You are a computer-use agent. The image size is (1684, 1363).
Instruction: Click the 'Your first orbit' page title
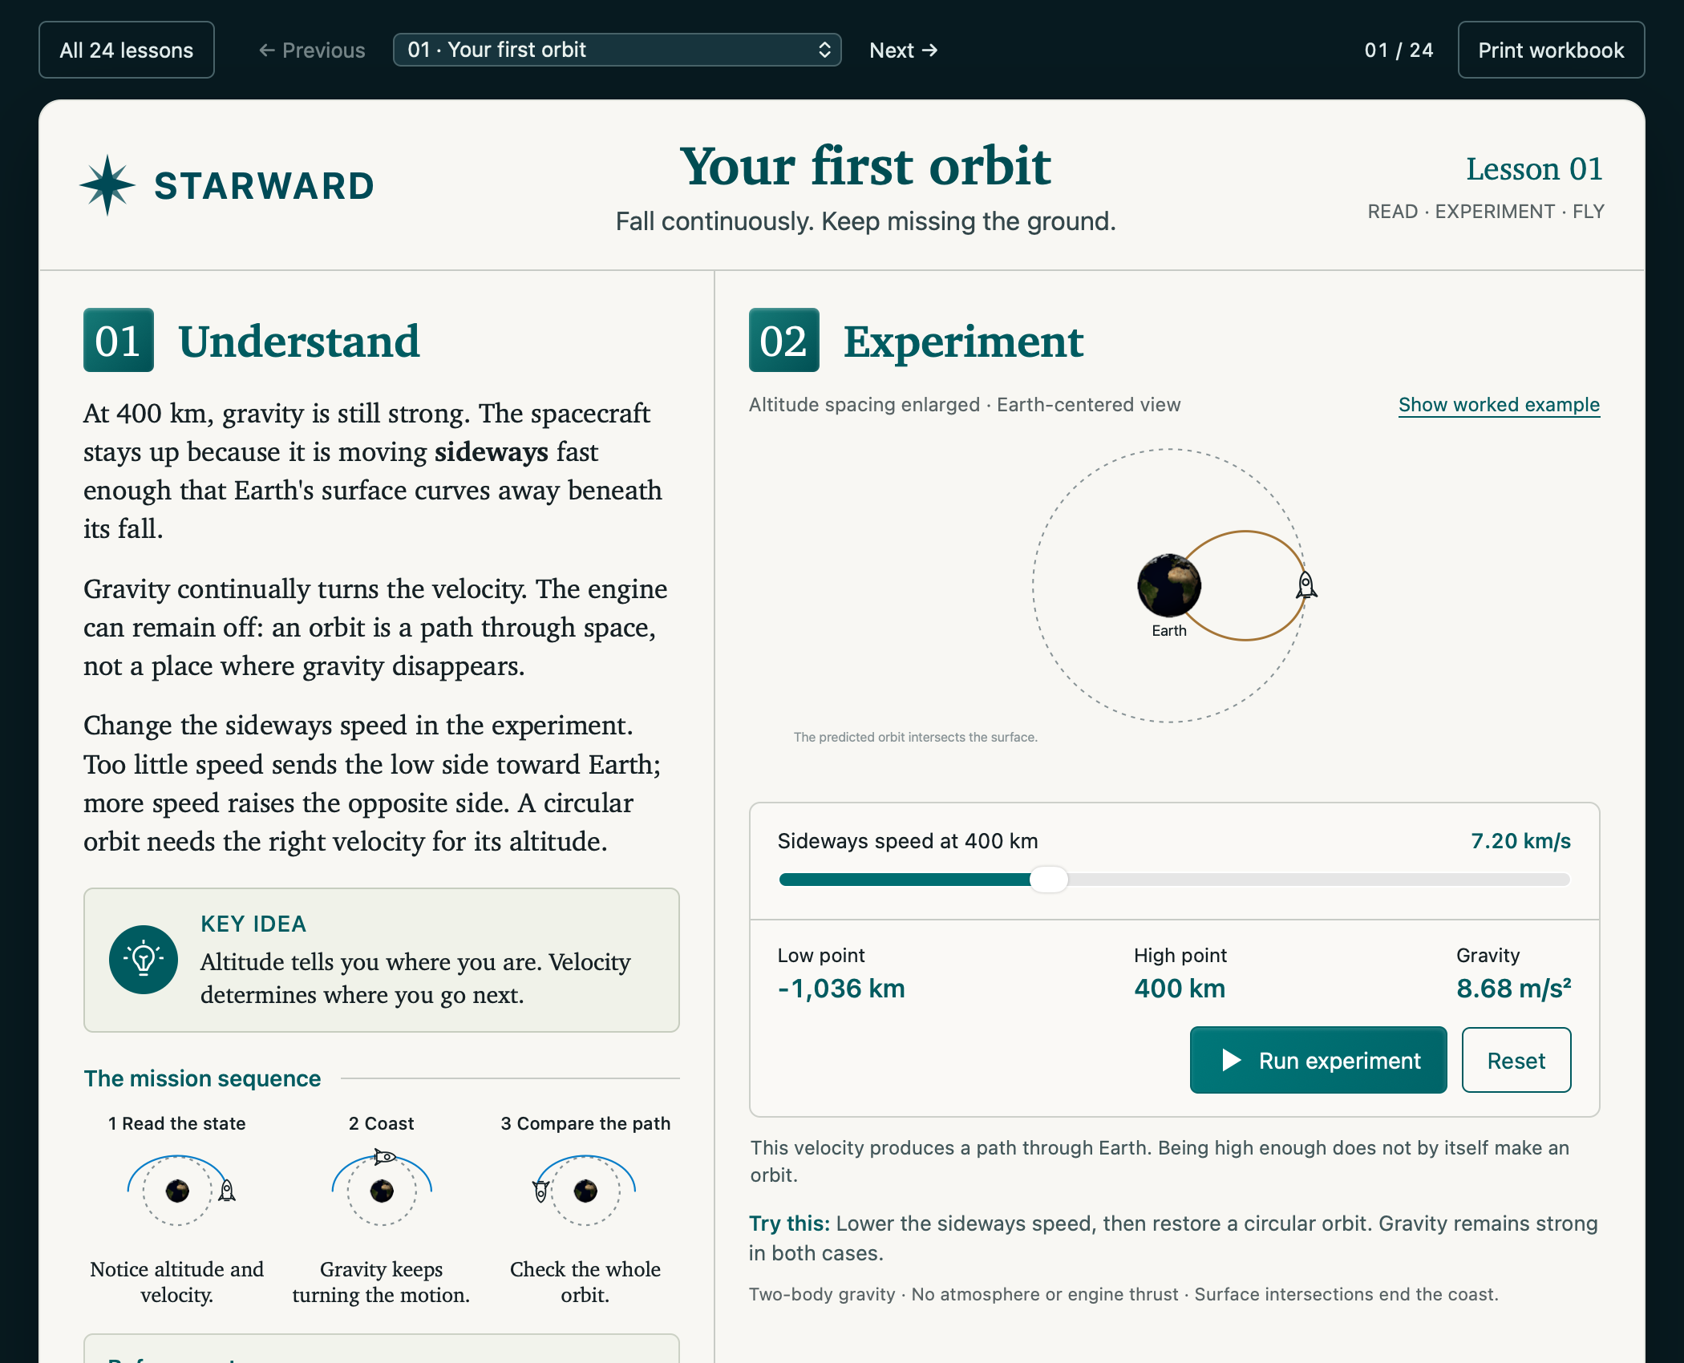click(x=865, y=166)
